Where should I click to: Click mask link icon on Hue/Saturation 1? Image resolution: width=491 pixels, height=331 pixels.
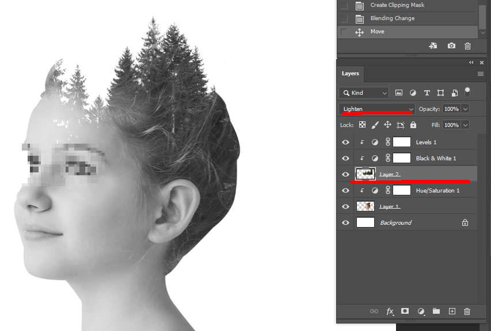click(x=387, y=190)
